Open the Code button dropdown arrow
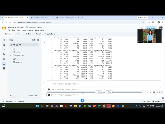Viewport: 165px width, 124px height. point(23,34)
